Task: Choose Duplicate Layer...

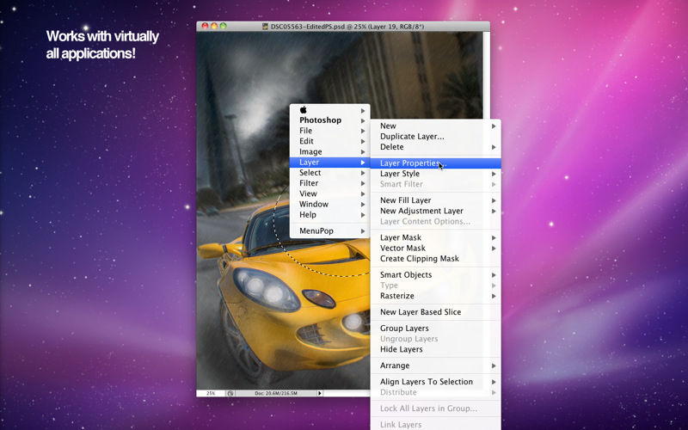Action: [x=436, y=137]
